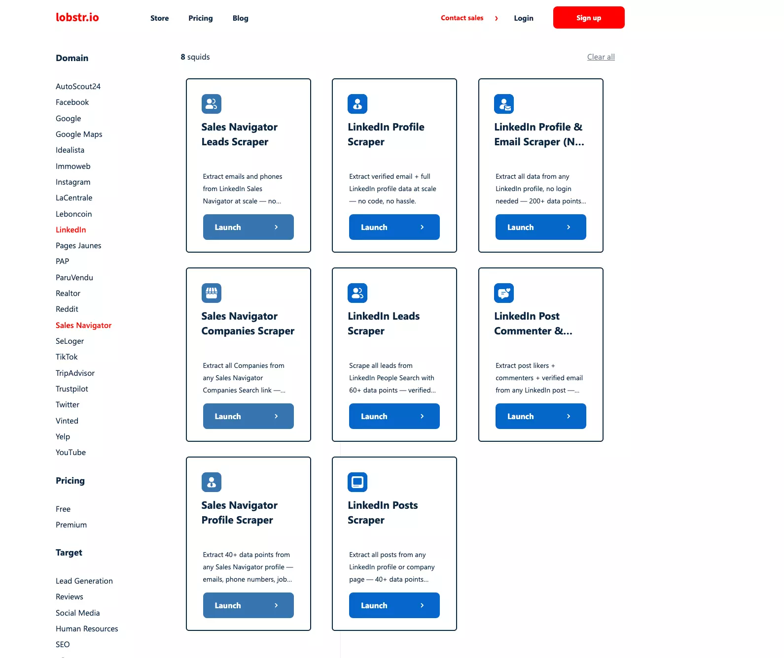
Task: Click the Sales Navigator Companies Scraper icon
Action: point(211,293)
